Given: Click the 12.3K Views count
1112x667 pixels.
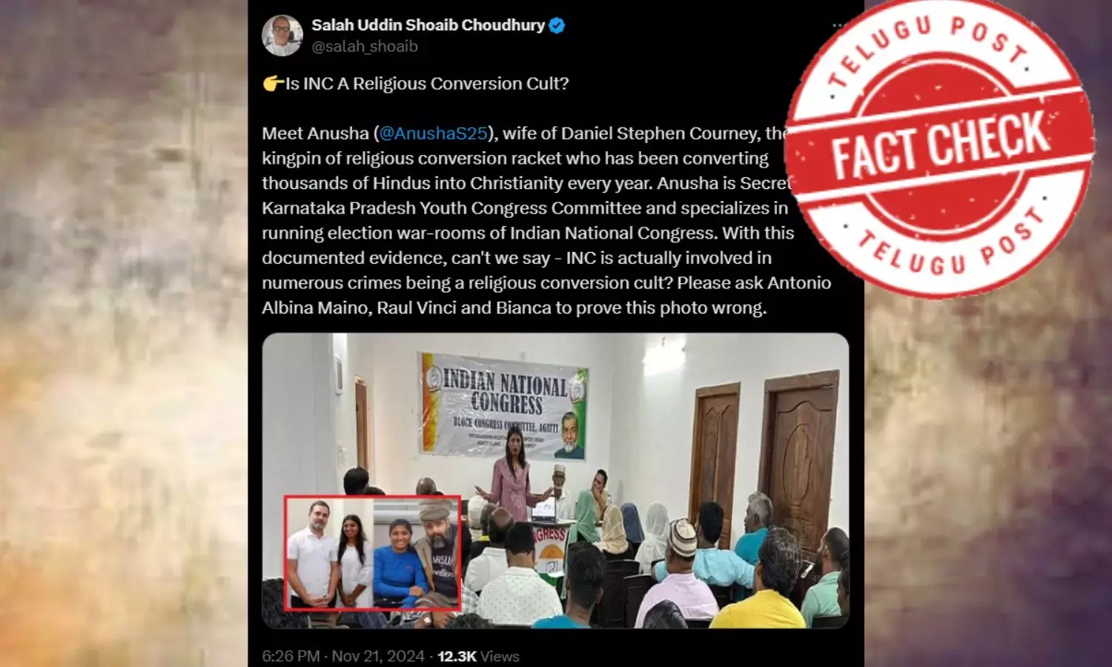Looking at the screenshot, I should 478,656.
